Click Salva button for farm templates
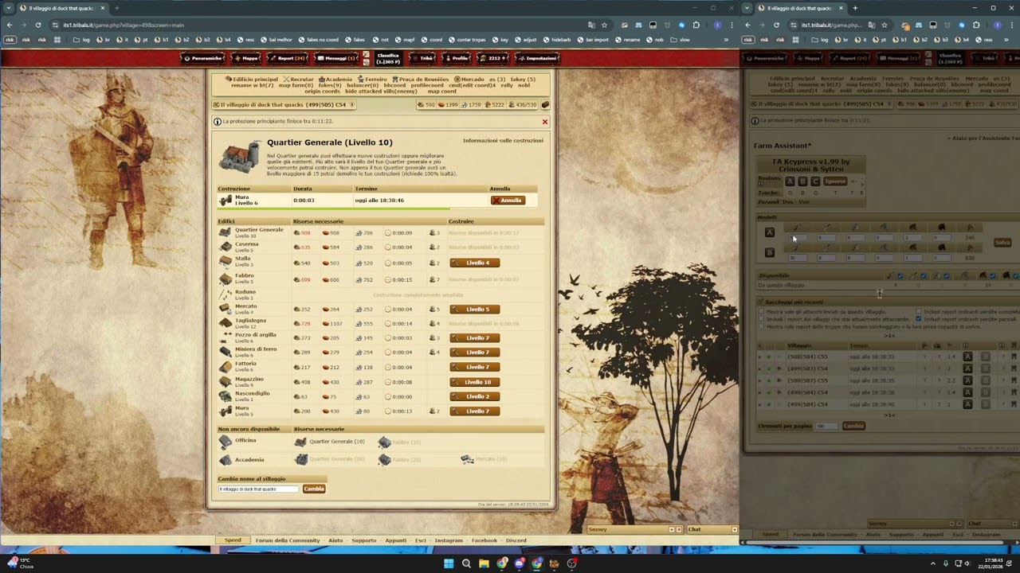Image resolution: width=1020 pixels, height=573 pixels. point(1002,242)
